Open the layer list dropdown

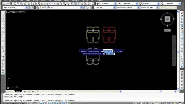(81, 8)
